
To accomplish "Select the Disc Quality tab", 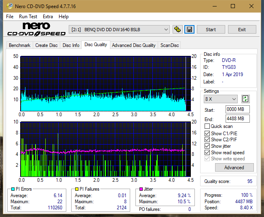I will pyautogui.click(x=96, y=45).
